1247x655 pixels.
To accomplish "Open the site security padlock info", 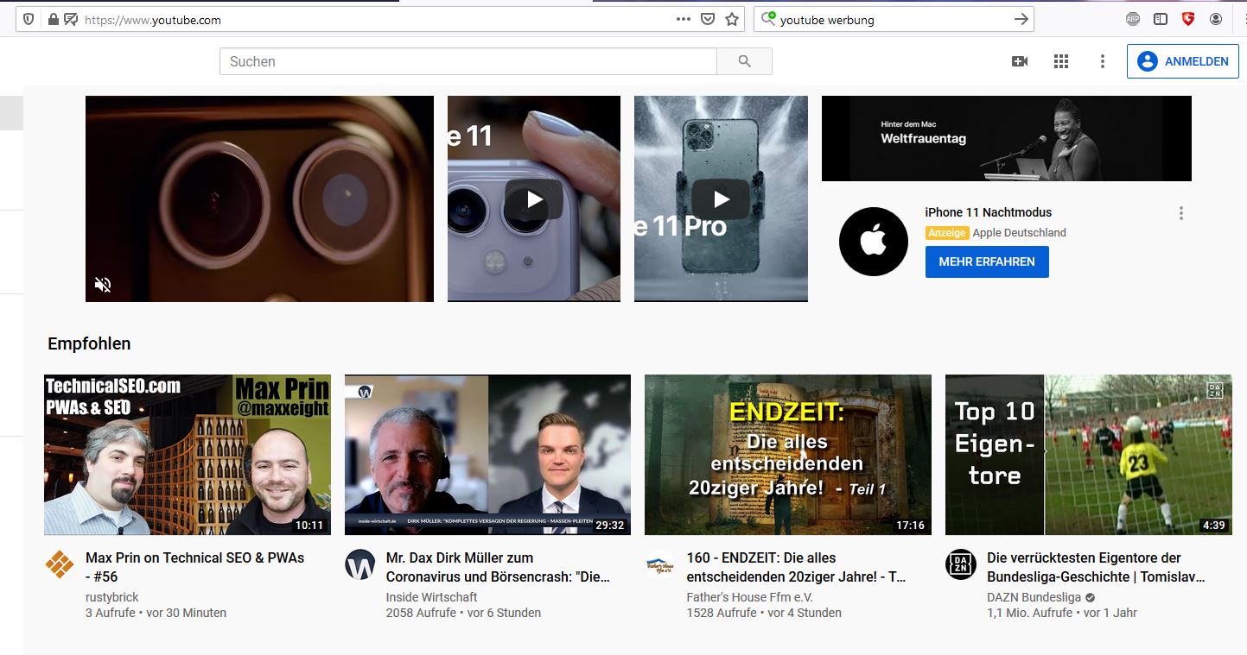I will click(x=54, y=19).
